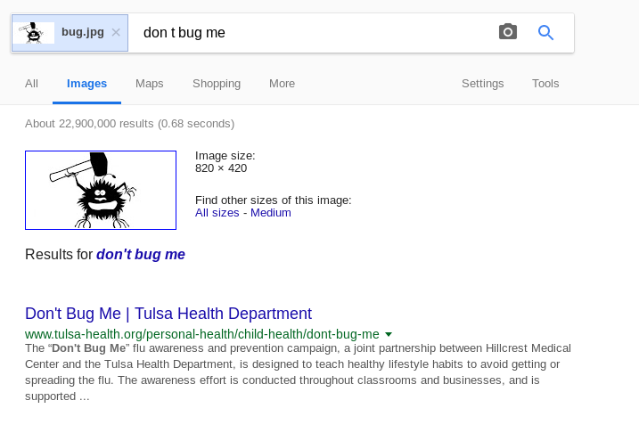Image resolution: width=639 pixels, height=425 pixels.
Task: Go to the Shopping tab
Action: 217,84
